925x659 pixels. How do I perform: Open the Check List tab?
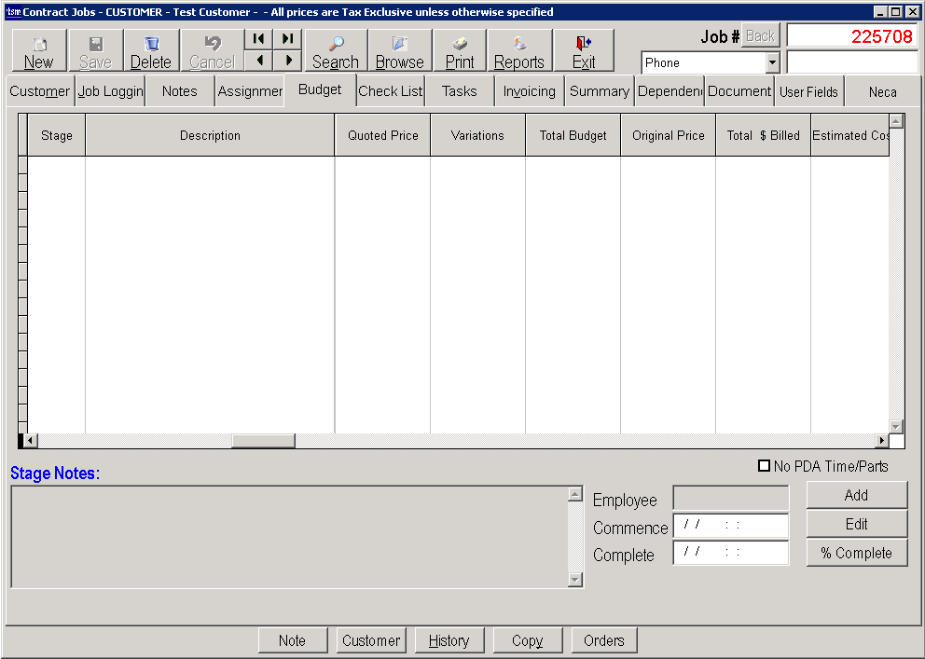click(x=391, y=91)
